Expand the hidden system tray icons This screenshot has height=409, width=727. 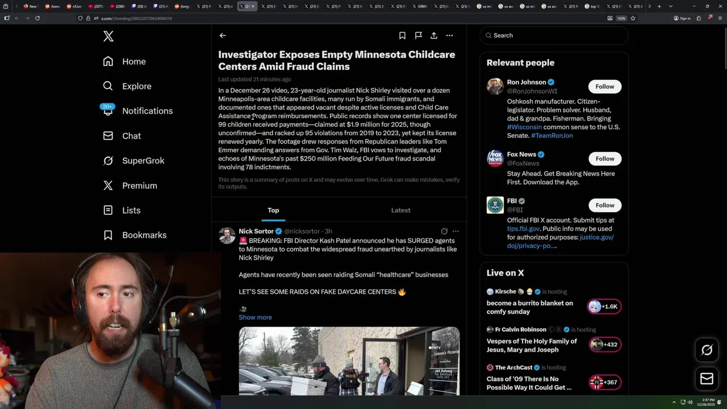click(x=675, y=402)
